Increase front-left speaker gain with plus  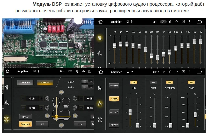41,98
